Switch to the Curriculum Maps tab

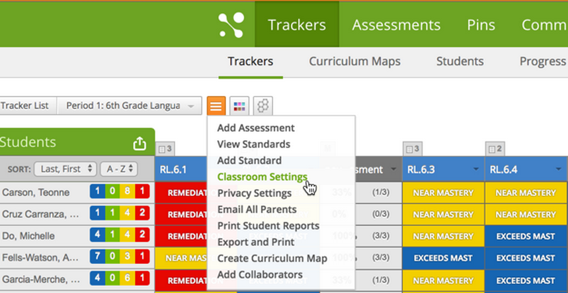coord(354,62)
